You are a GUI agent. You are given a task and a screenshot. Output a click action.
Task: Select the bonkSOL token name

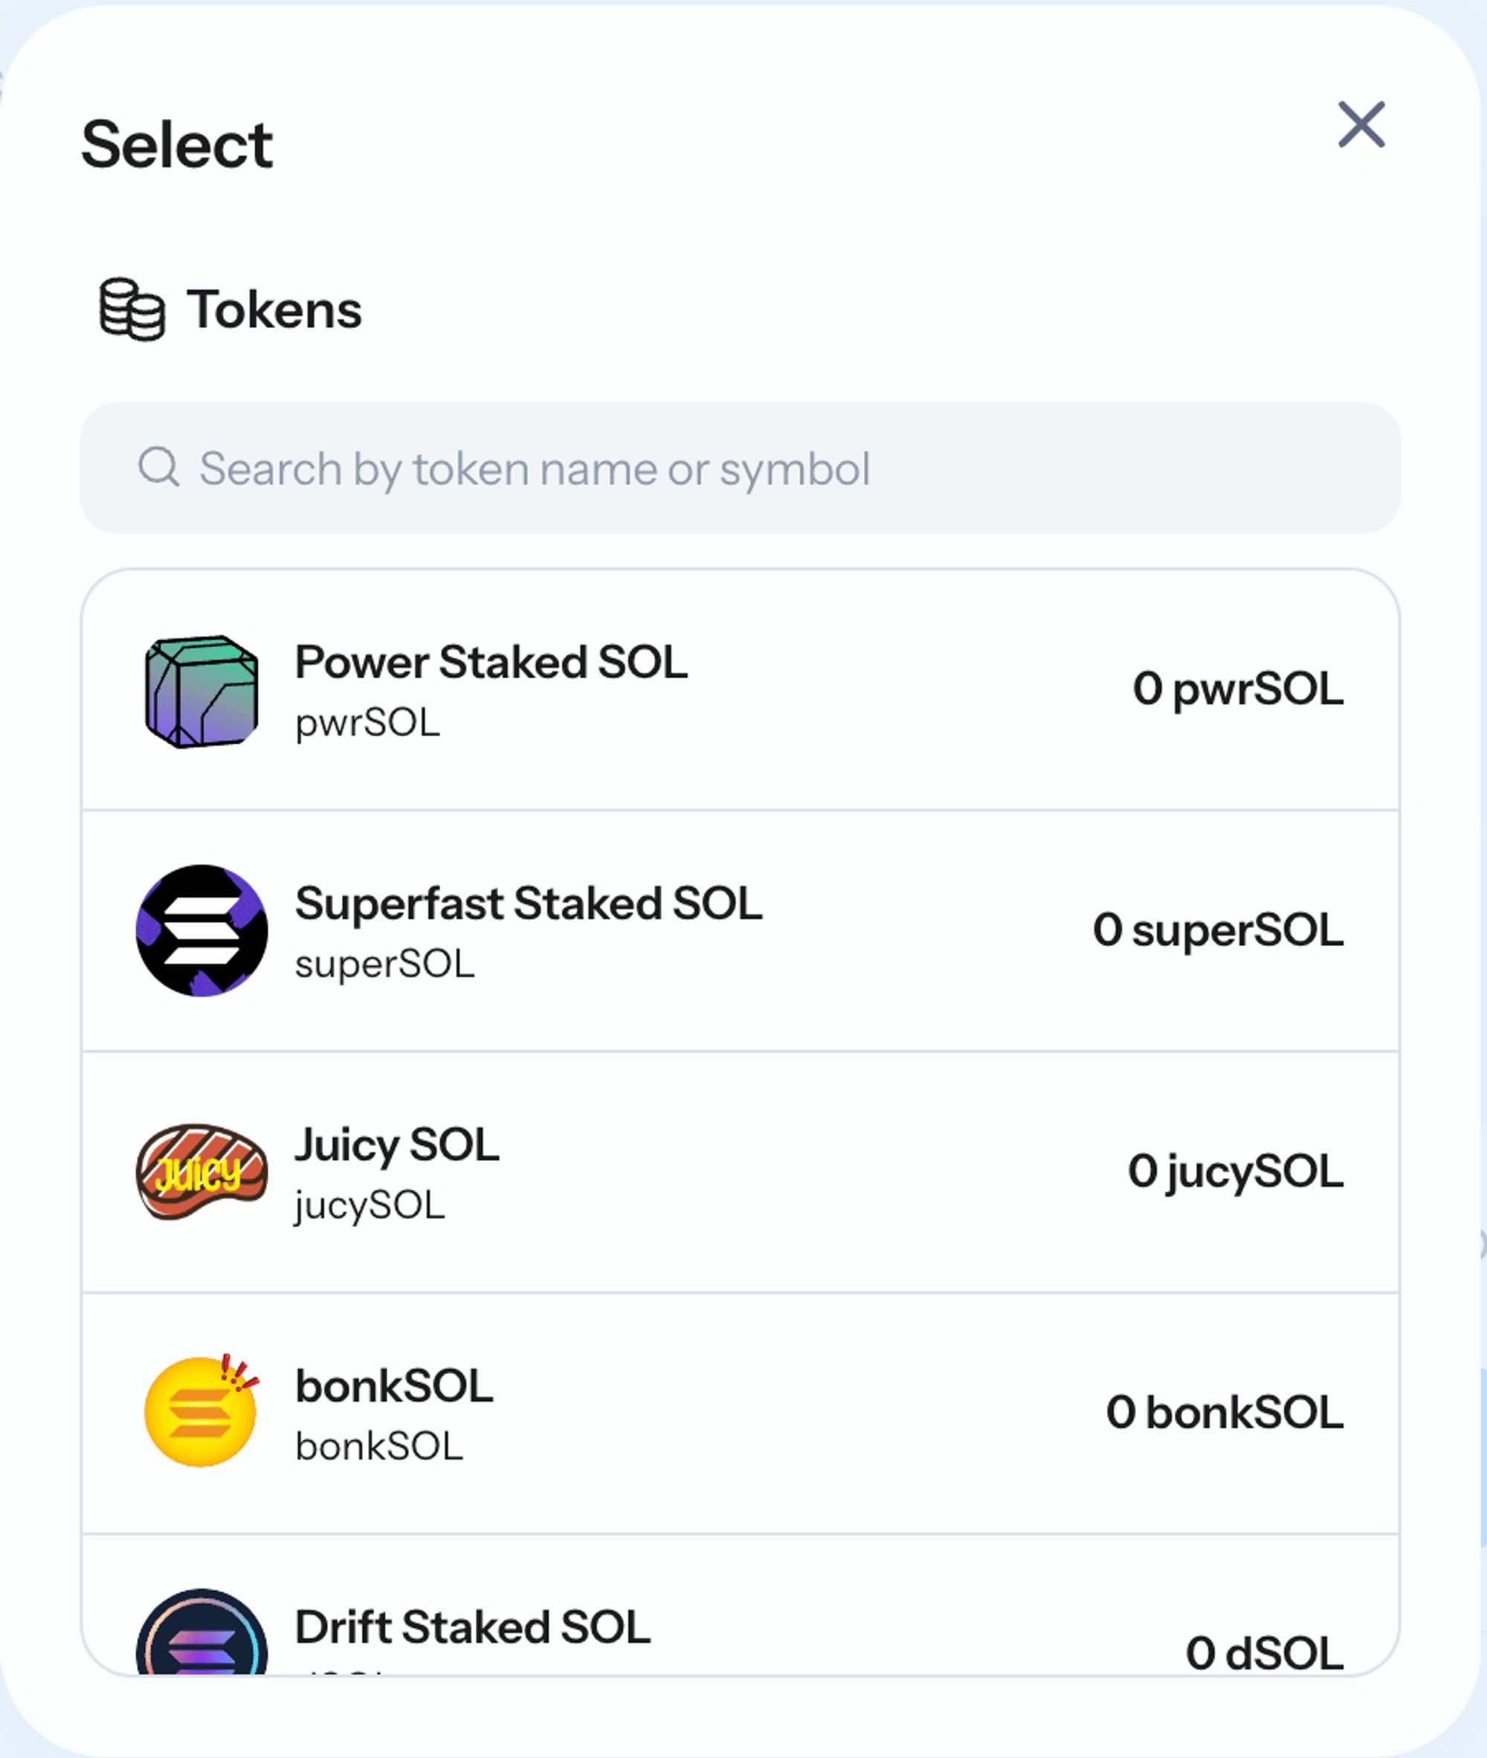393,1385
